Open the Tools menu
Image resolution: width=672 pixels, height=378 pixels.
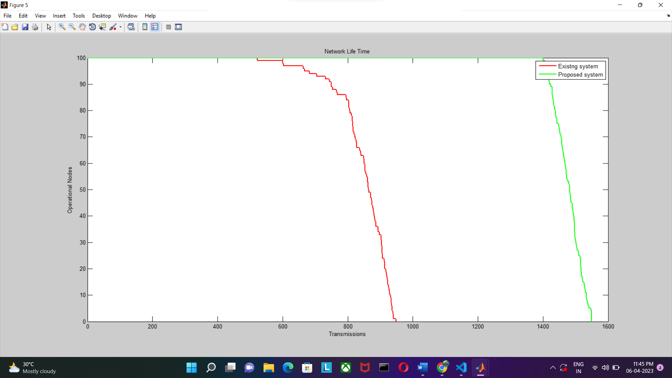(78, 16)
